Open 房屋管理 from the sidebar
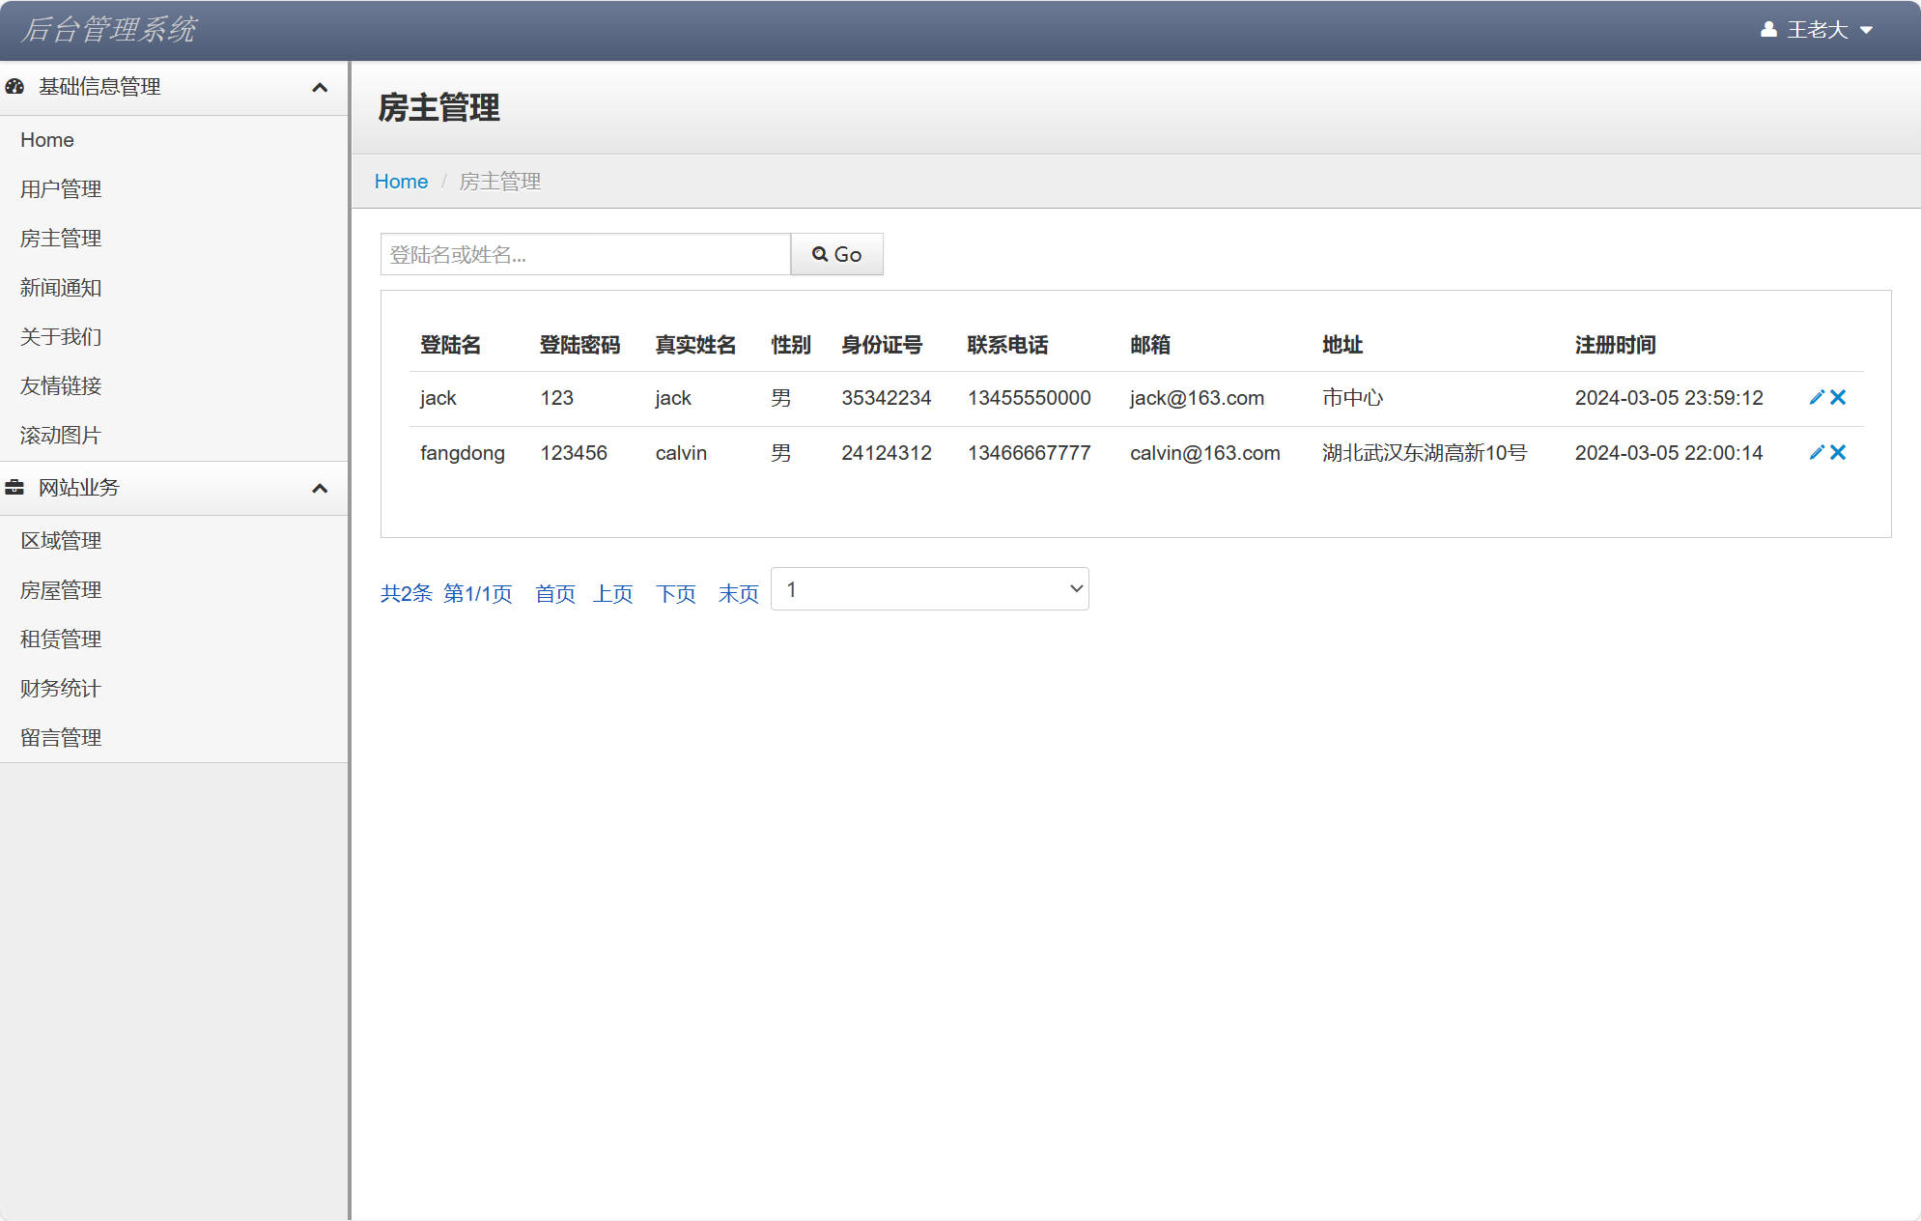This screenshot has width=1921, height=1221. pyautogui.click(x=60, y=590)
